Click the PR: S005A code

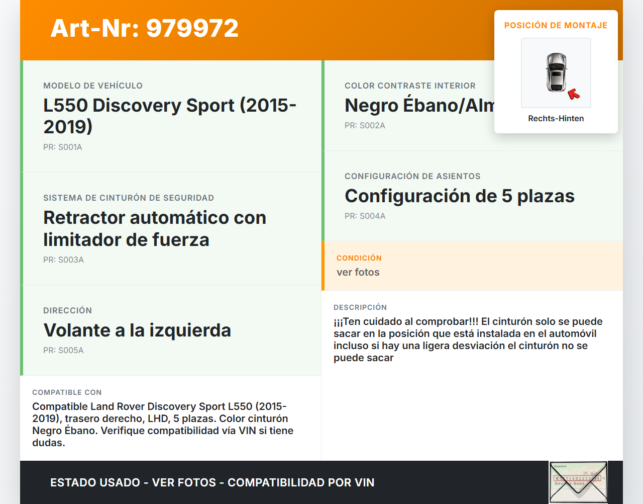coord(63,350)
